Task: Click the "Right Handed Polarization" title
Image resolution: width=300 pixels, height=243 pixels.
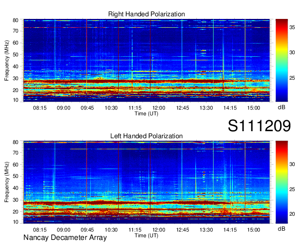Action: [146, 14]
